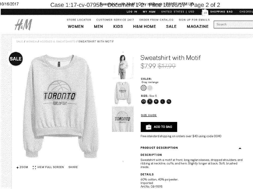The height and width of the screenshot is (189, 253).
Task: Click the SALE badge on product image
Action: click(16, 59)
